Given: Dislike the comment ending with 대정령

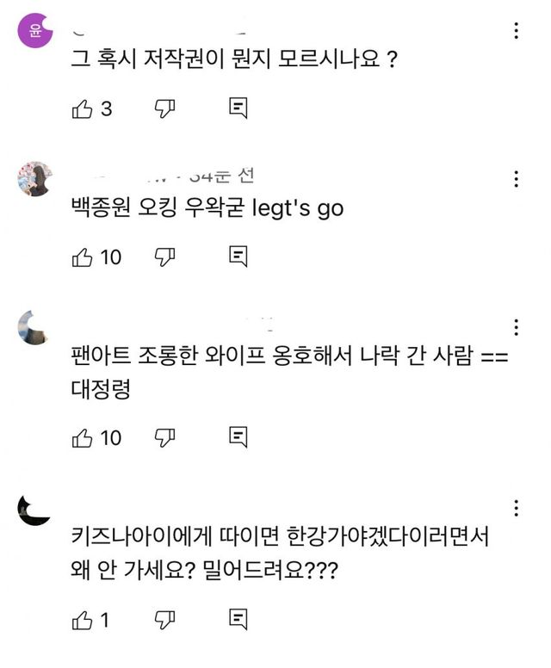Looking at the screenshot, I should click(x=164, y=438).
